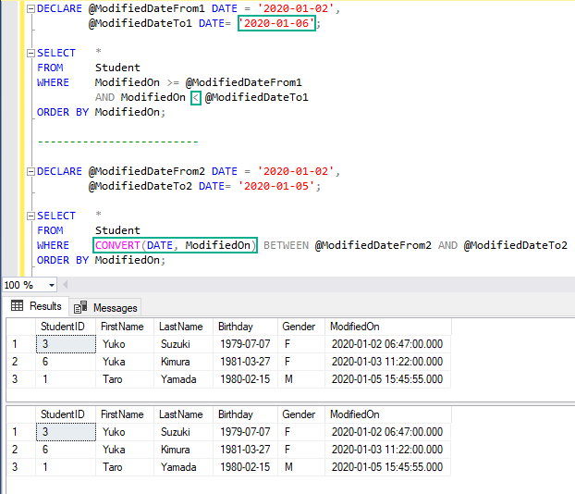Click StudentID cell 3 in first grid

66,344
